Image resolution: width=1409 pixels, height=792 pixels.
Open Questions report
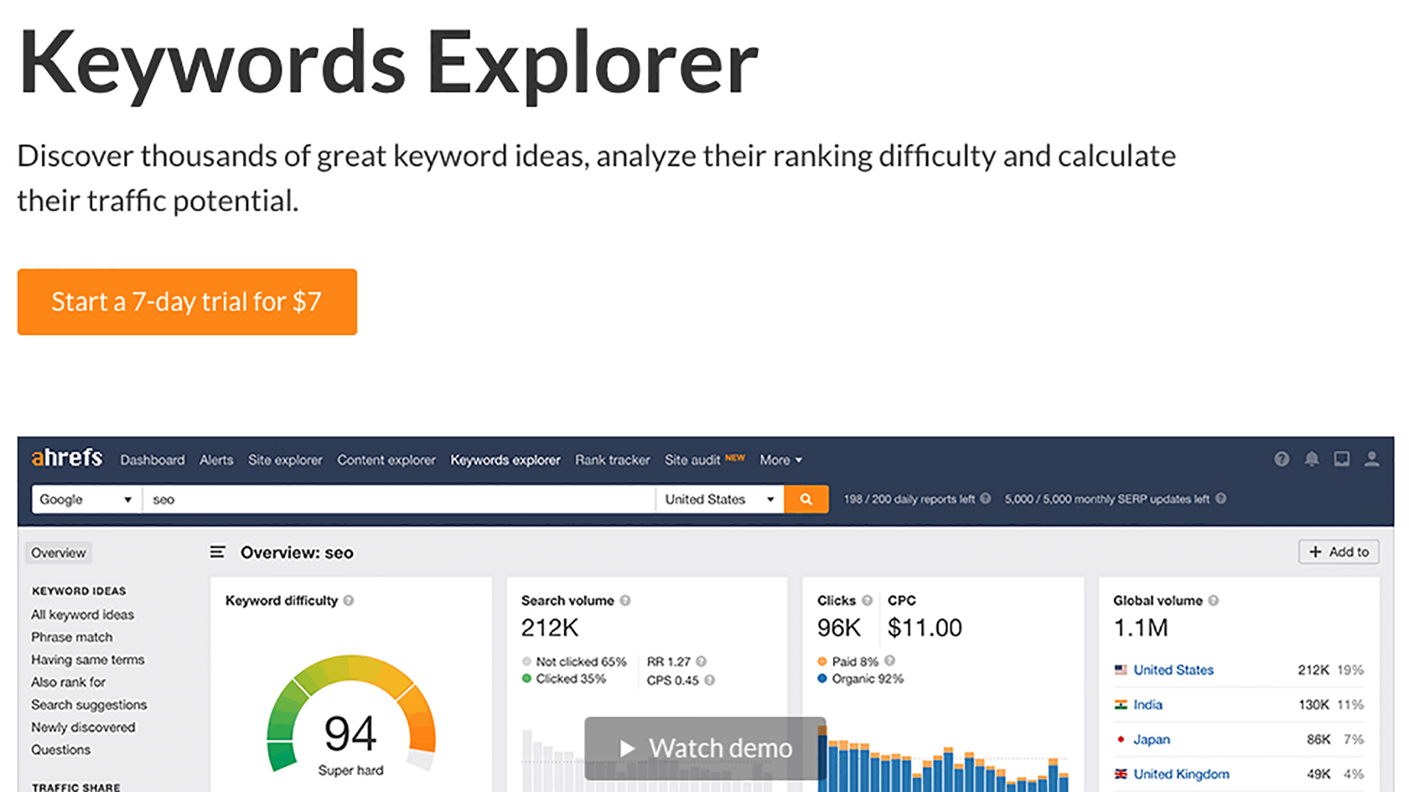[x=61, y=750]
